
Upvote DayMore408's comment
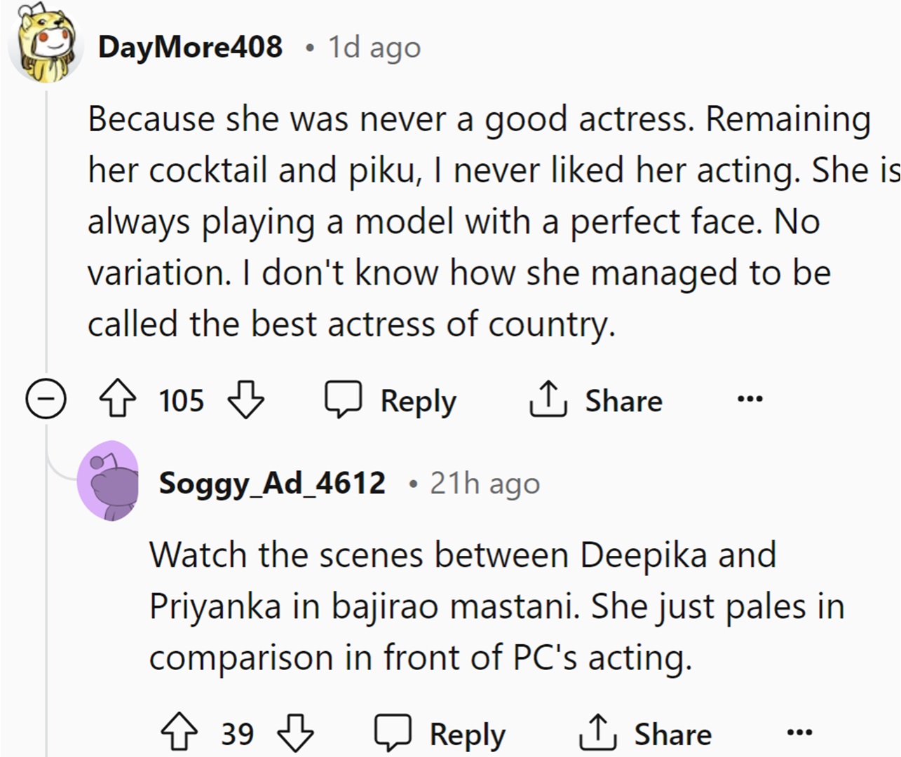[117, 400]
